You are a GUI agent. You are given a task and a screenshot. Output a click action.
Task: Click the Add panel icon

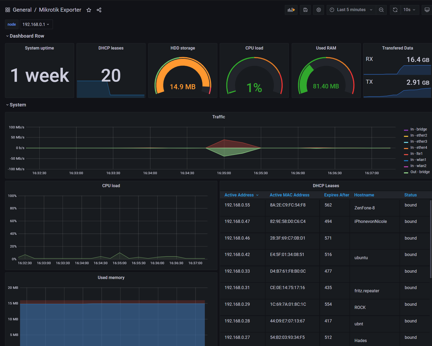(291, 10)
